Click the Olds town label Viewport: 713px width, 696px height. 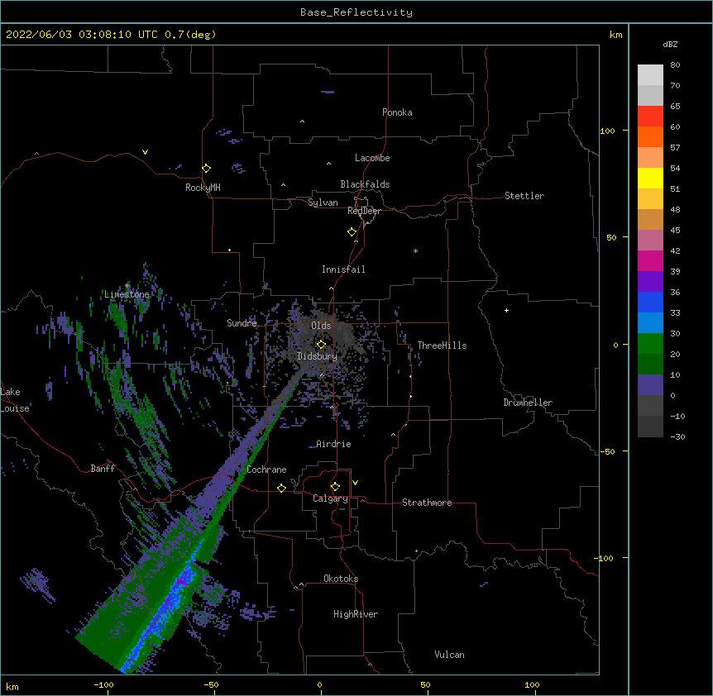(x=321, y=326)
